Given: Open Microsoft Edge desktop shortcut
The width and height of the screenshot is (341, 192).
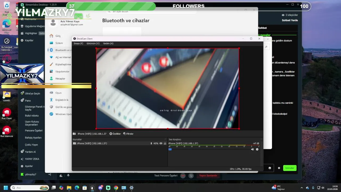Looking at the screenshot, I should [7, 27].
